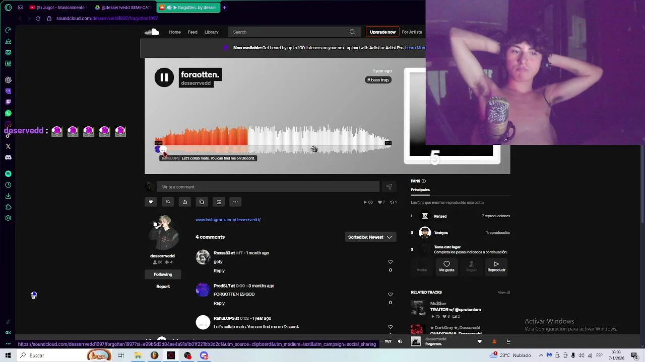The height and width of the screenshot is (362, 645).
Task: Open a new browser tab with plus
Action: (224, 8)
